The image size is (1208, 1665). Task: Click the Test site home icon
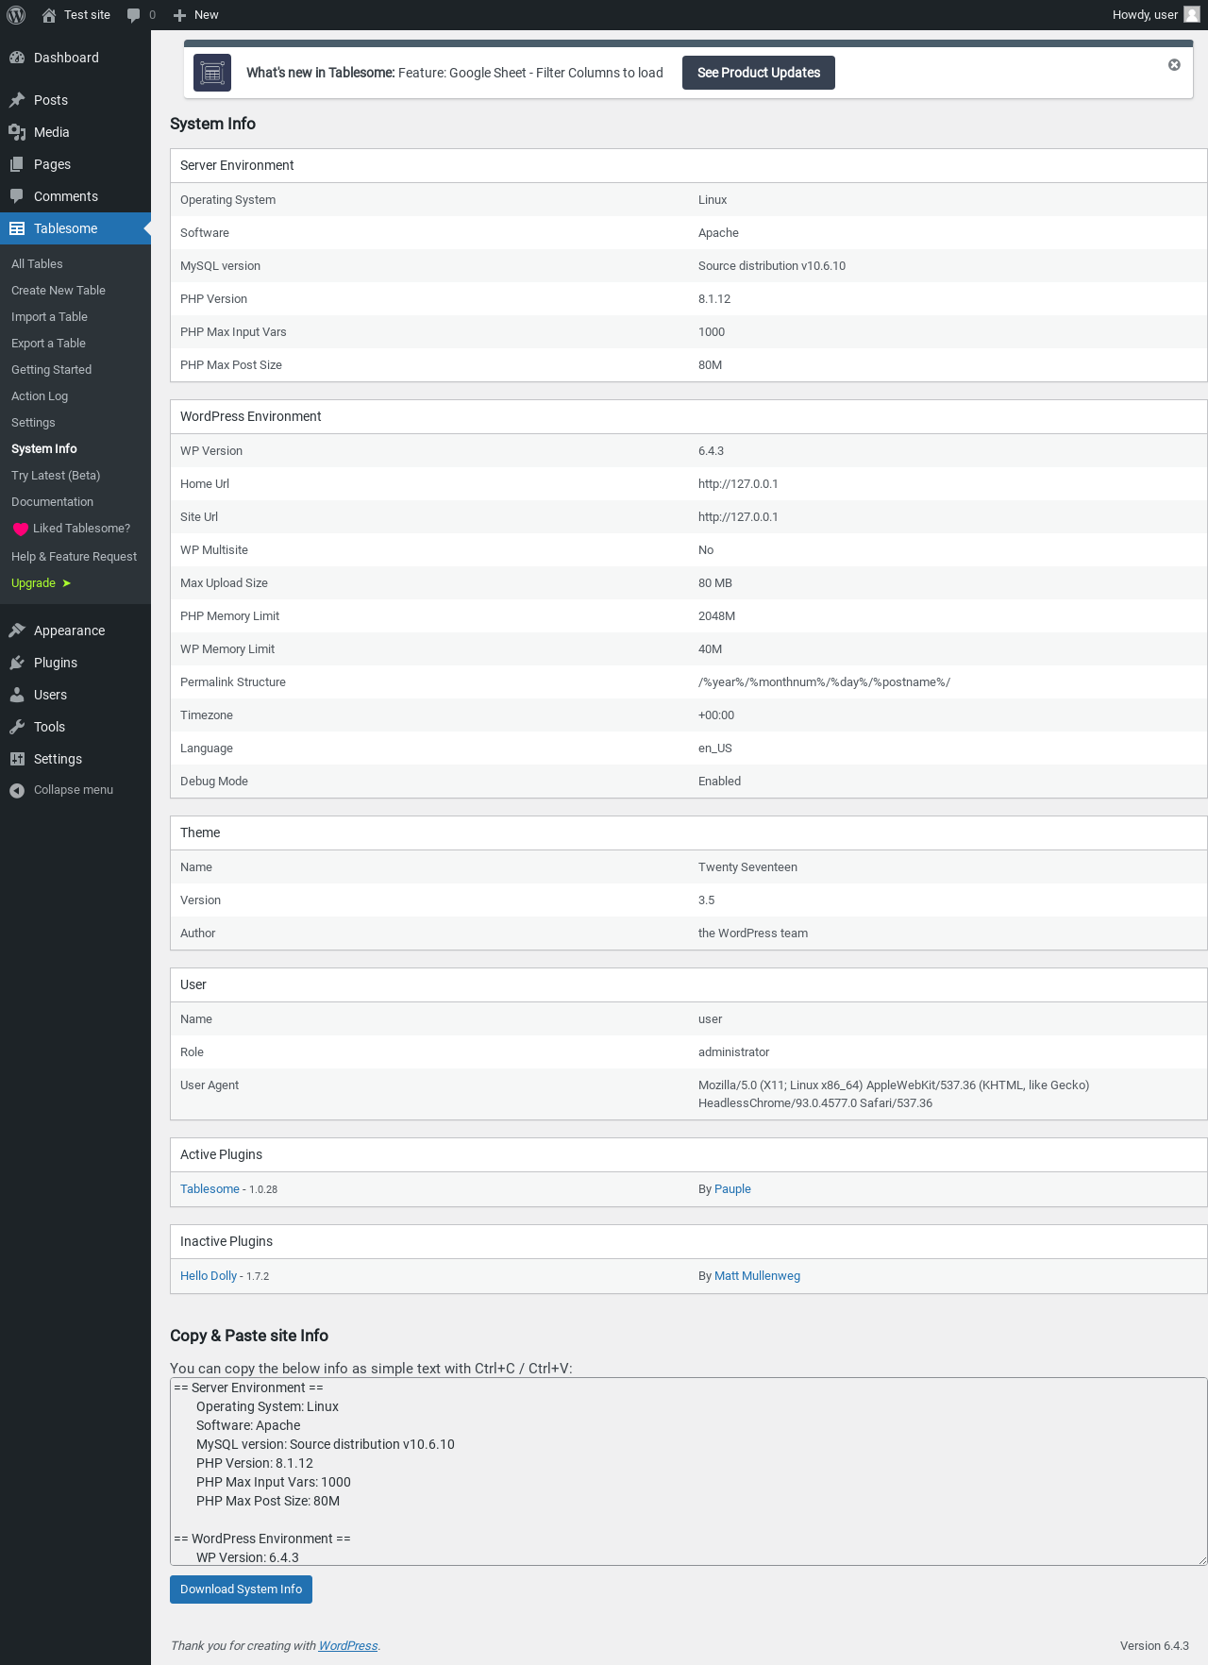(x=49, y=15)
